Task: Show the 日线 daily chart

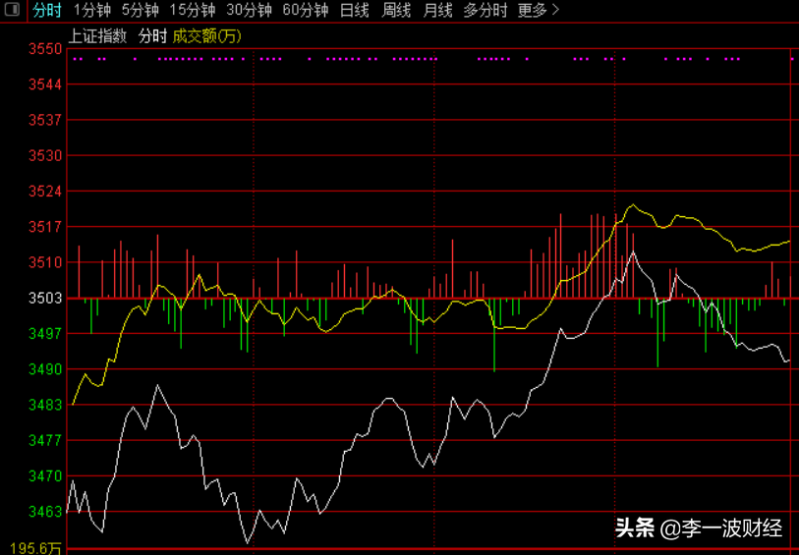Action: (355, 10)
